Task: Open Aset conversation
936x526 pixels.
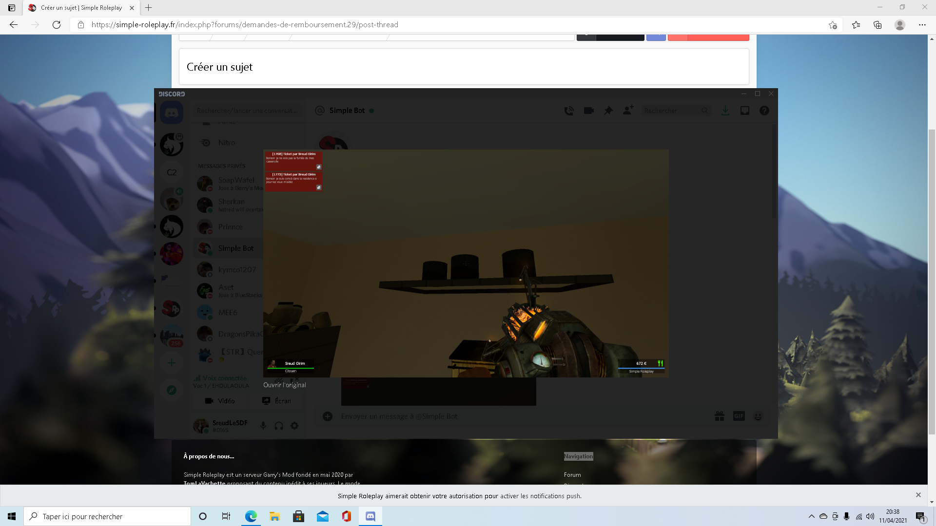Action: coord(229,291)
